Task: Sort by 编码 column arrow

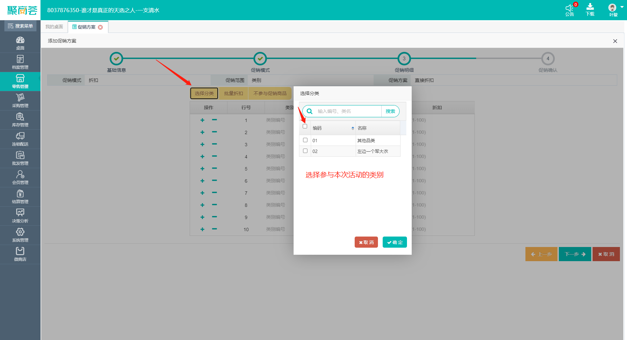Action: (353, 128)
